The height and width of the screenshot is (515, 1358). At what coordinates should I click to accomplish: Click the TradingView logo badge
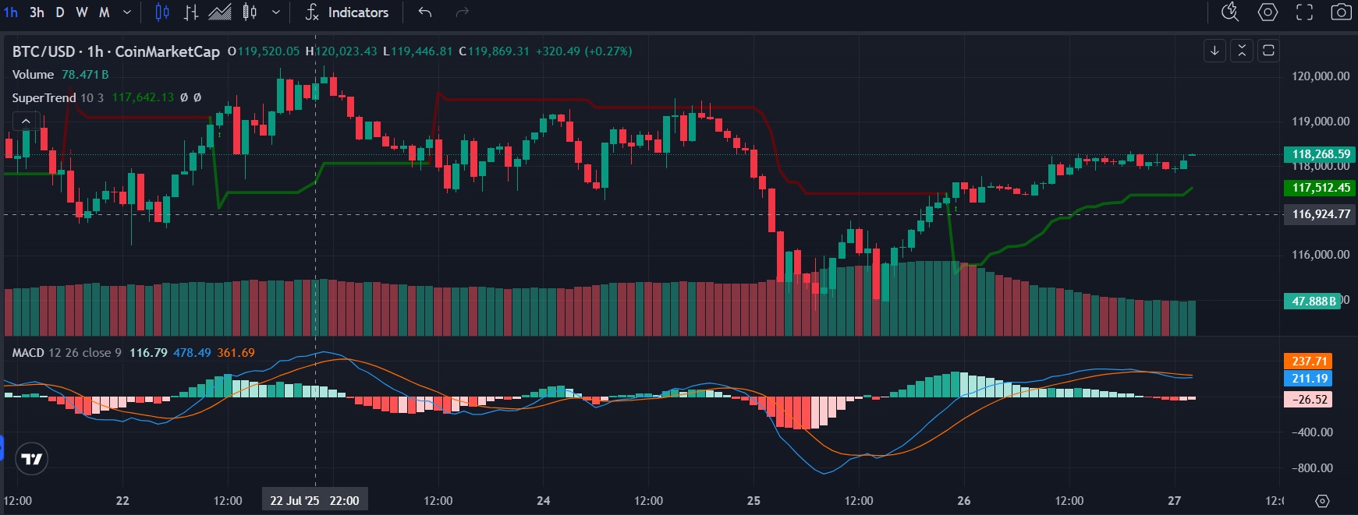(x=32, y=459)
